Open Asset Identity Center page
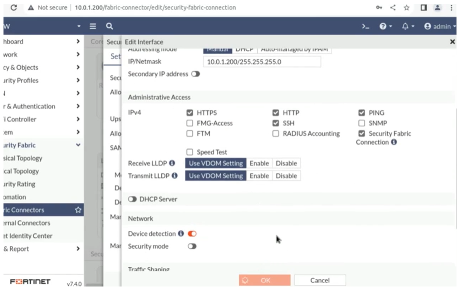Viewport: 459px width, 300px height. [28, 236]
